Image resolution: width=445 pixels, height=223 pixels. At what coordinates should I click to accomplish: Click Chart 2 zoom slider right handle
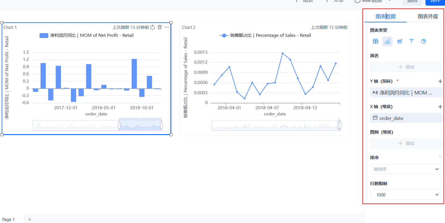point(339,125)
